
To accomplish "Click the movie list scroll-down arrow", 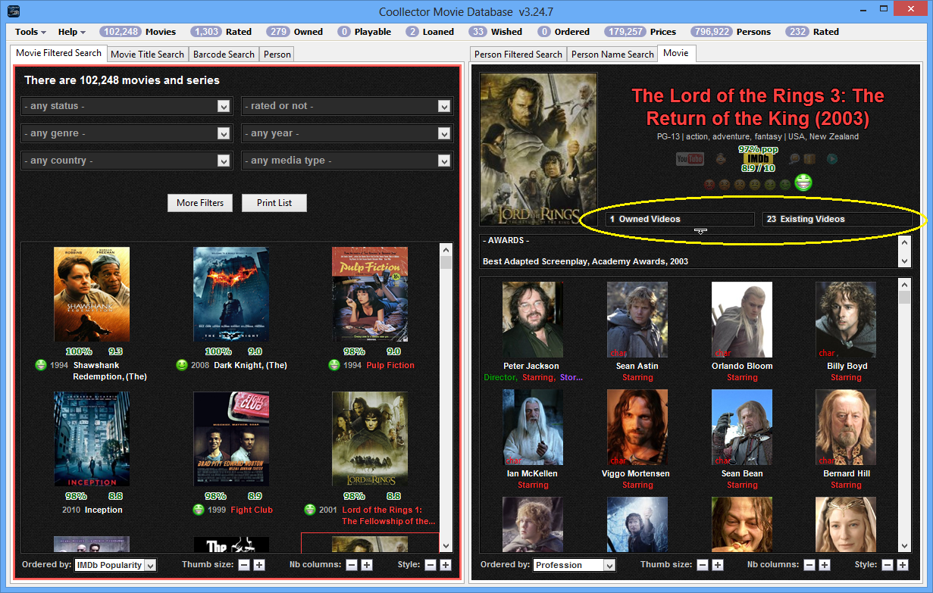I will coord(446,545).
